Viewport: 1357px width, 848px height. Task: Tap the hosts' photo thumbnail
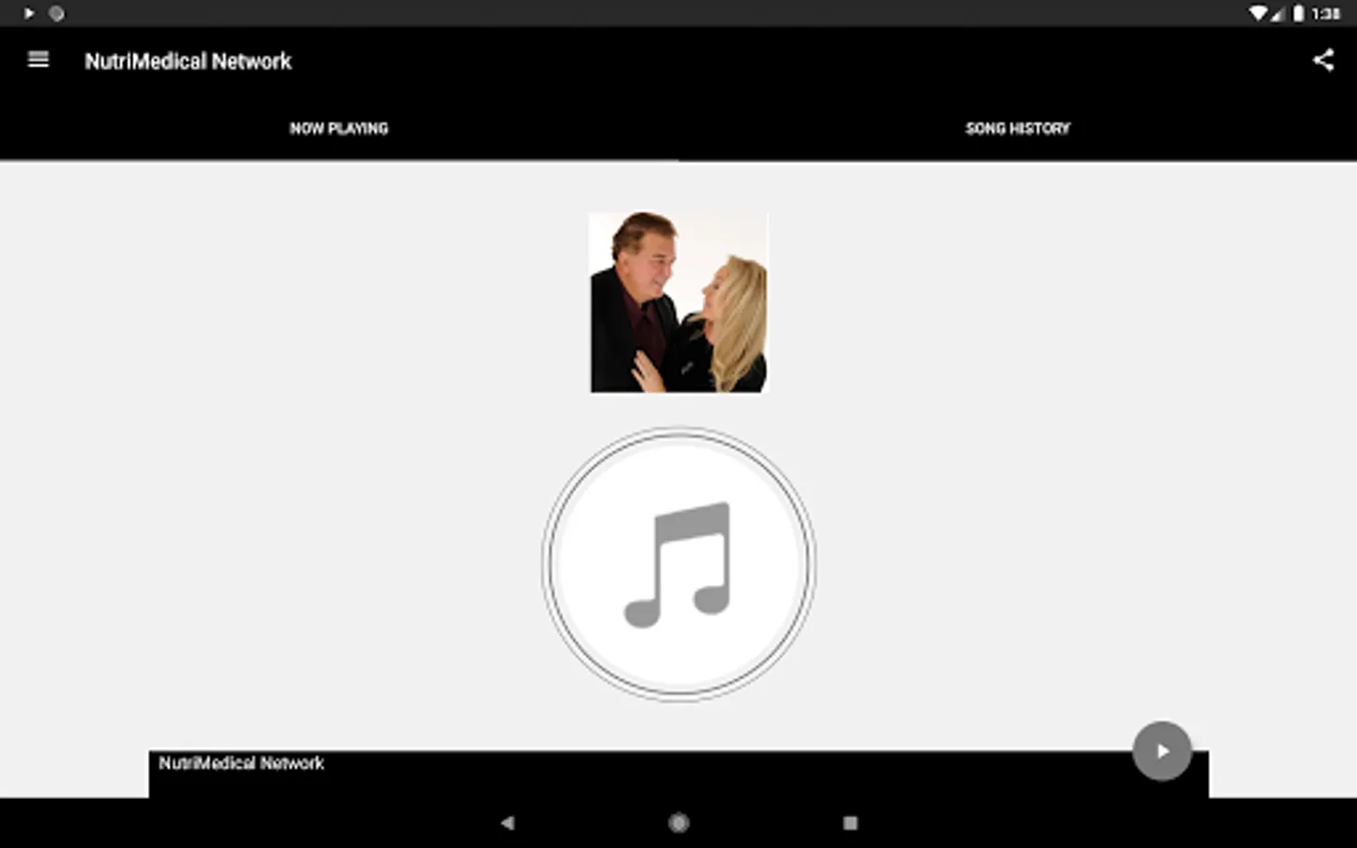pos(678,302)
